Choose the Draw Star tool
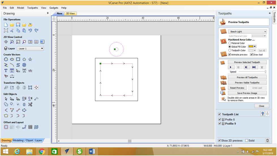 click(x=30, y=59)
